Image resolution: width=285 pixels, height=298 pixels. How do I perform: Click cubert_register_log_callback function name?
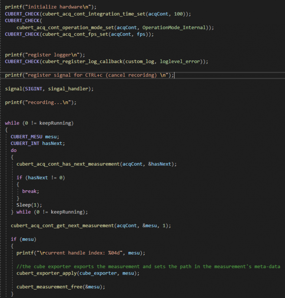(82, 62)
